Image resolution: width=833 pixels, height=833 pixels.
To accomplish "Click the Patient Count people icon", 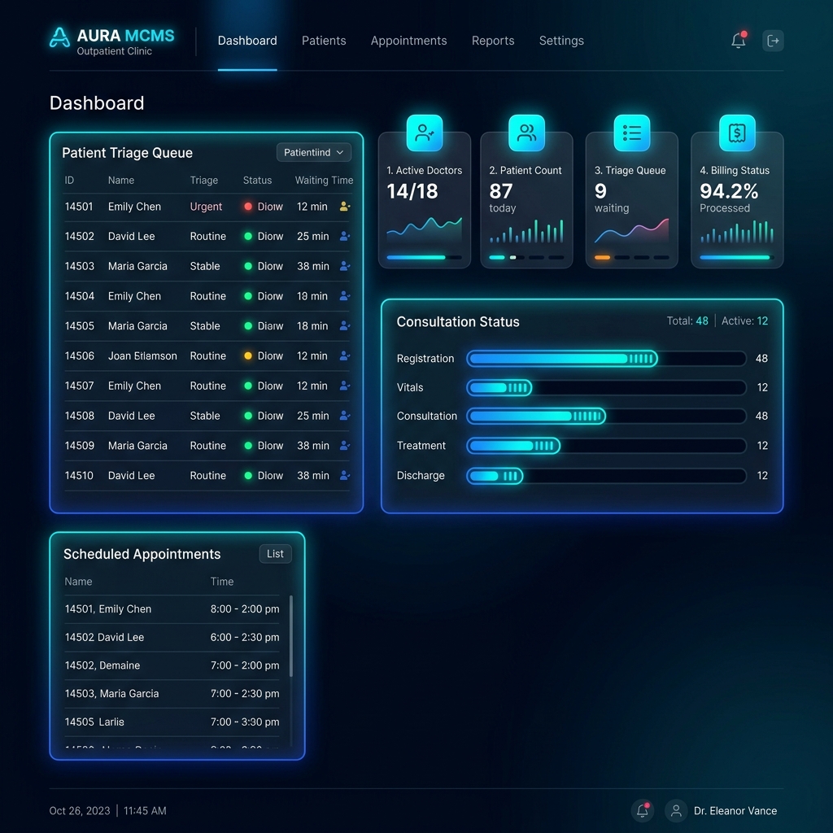I will [x=526, y=133].
